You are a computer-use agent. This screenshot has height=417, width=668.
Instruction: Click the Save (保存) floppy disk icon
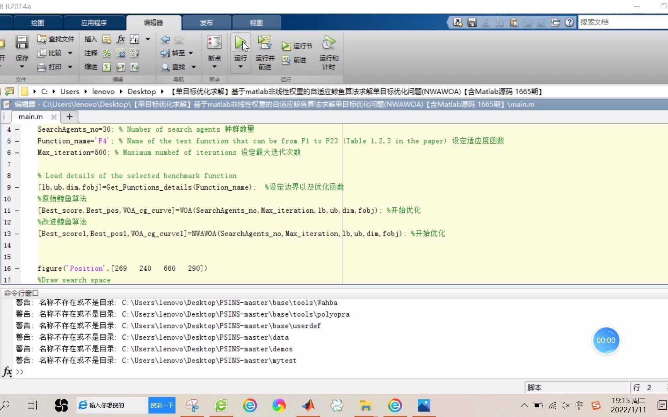click(x=22, y=42)
